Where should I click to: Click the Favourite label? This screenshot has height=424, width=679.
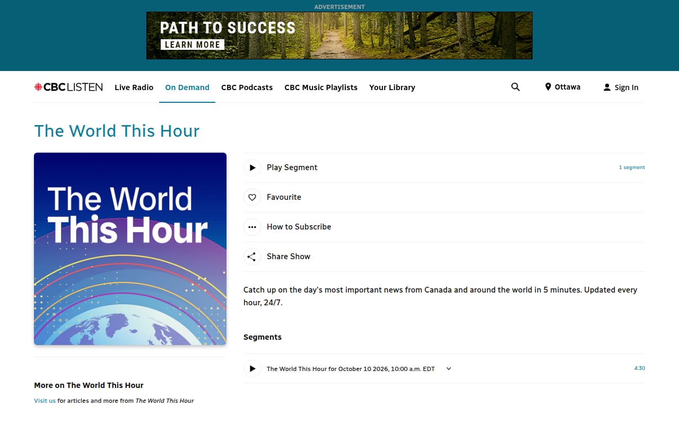click(284, 197)
